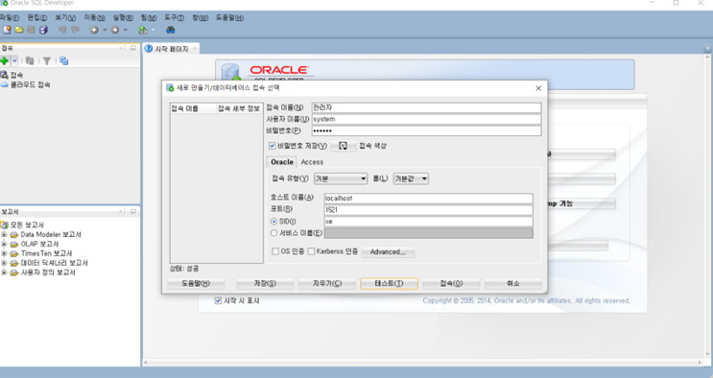713x378 pixels.
Task: Click the 취소 button
Action: point(513,283)
